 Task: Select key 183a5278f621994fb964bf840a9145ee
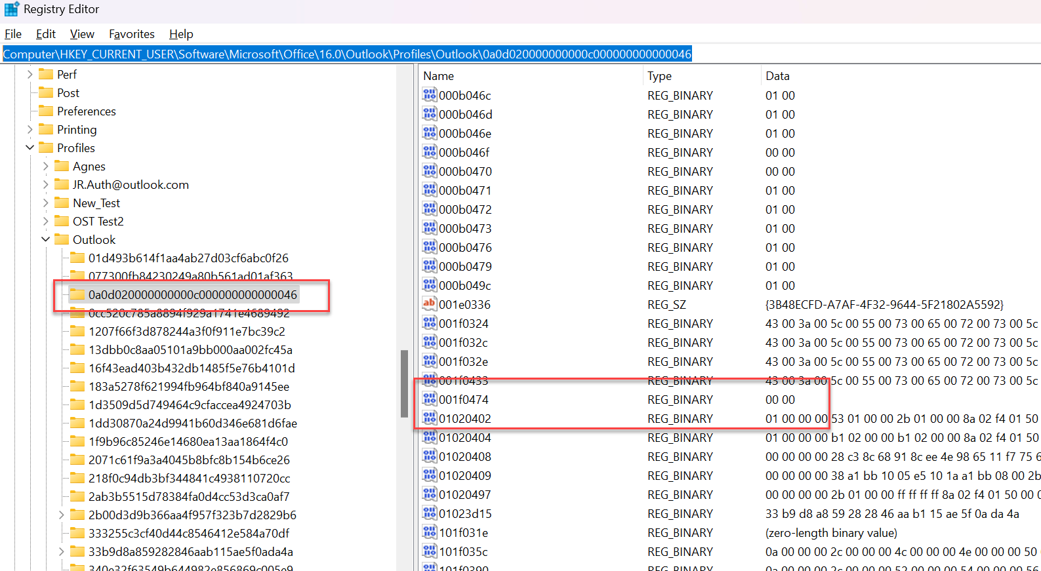point(189,387)
